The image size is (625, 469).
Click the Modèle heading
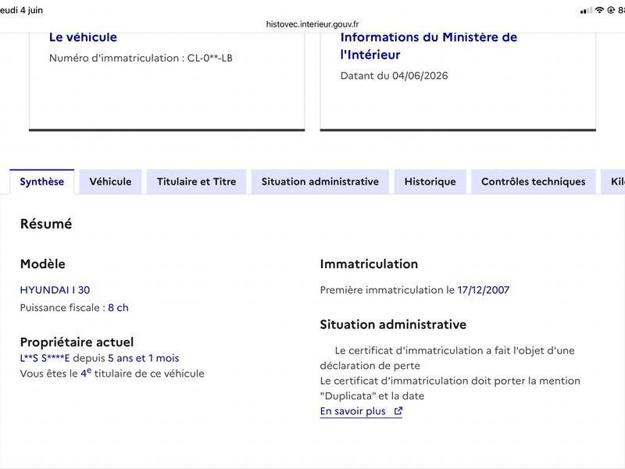point(43,264)
